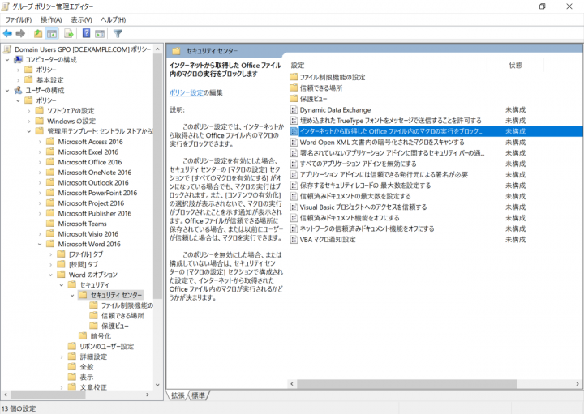Select Visual Basic プロジェクトへのアクセス setting
The width and height of the screenshot is (584, 414).
tap(363, 207)
